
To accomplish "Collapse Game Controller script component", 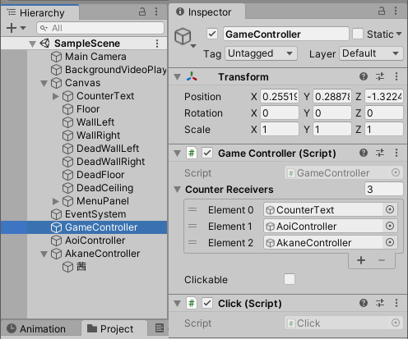I will 178,153.
